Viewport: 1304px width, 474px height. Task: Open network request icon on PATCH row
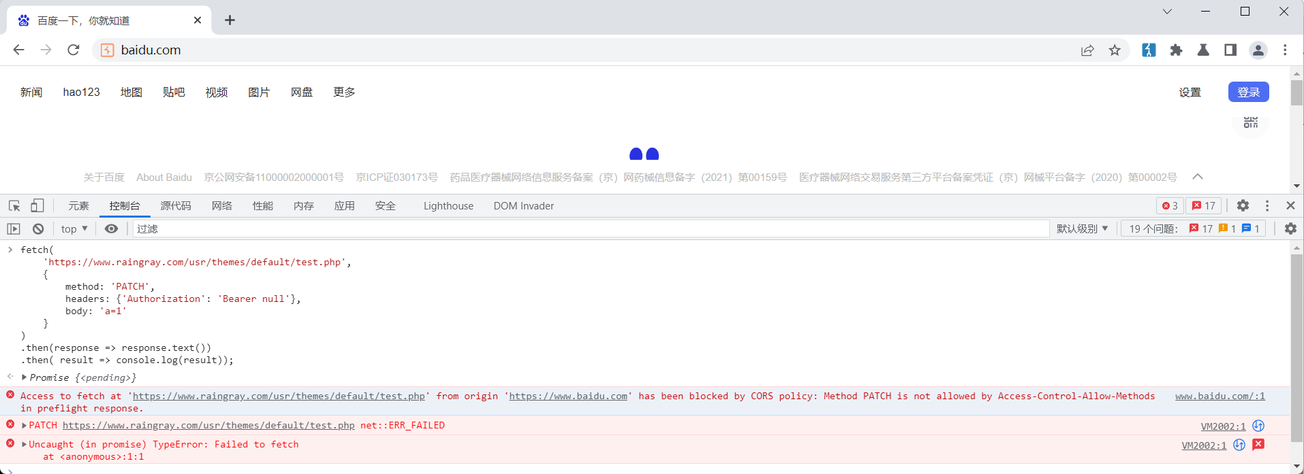pyautogui.click(x=1258, y=426)
